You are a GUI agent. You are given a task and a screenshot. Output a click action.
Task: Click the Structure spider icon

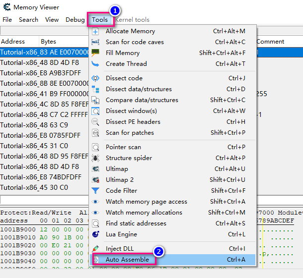(x=95, y=158)
